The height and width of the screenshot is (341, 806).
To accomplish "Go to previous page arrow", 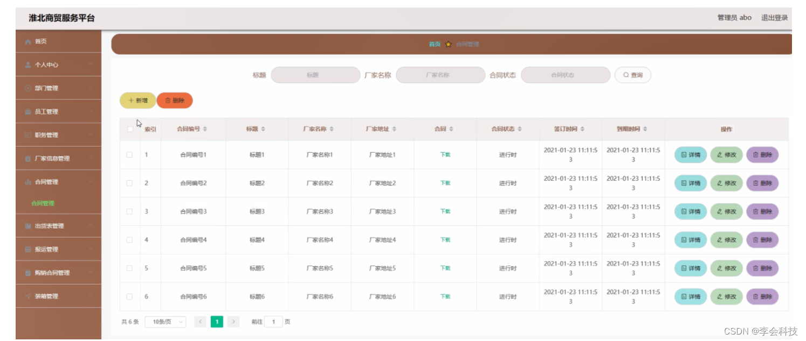I will click(200, 322).
